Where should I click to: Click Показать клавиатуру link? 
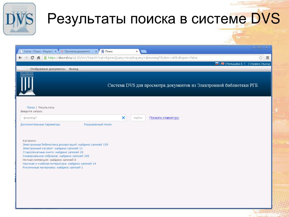[x=164, y=118]
